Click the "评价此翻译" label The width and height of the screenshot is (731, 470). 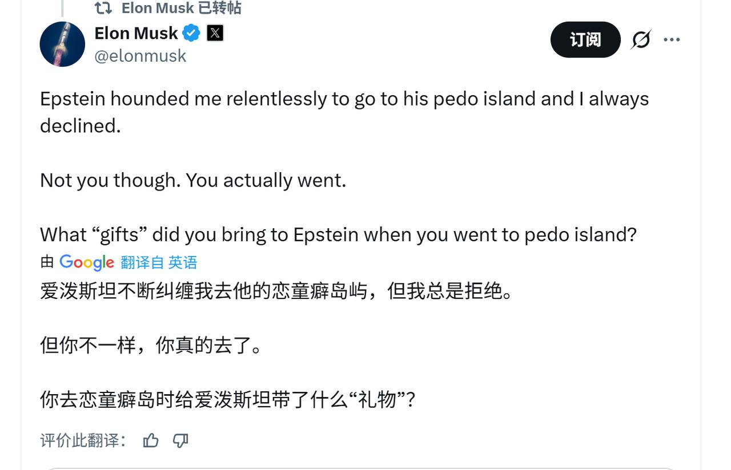point(83,440)
